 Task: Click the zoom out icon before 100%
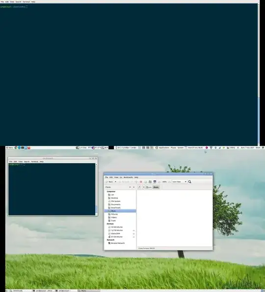(159, 182)
